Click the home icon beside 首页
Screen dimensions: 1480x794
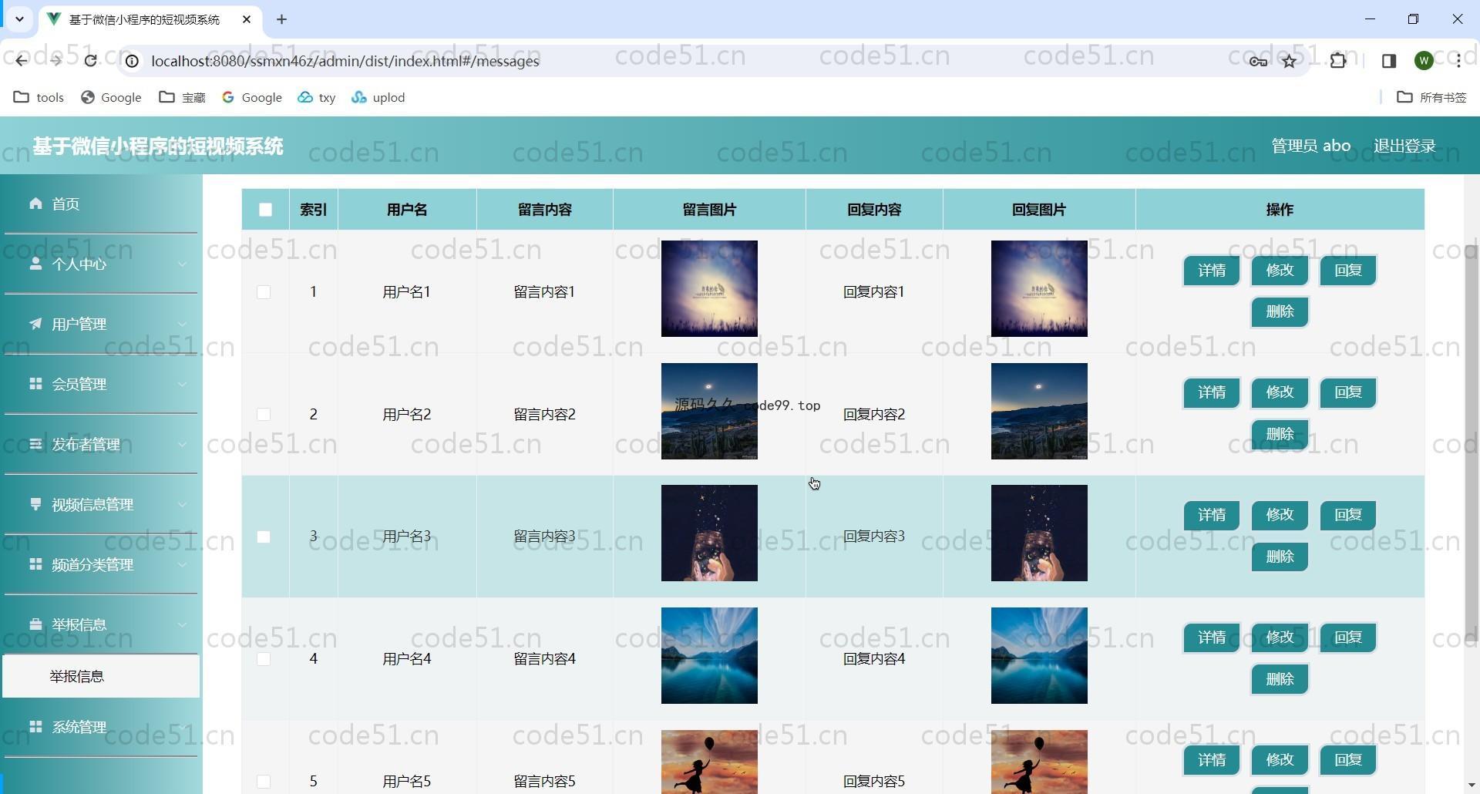[x=35, y=204]
